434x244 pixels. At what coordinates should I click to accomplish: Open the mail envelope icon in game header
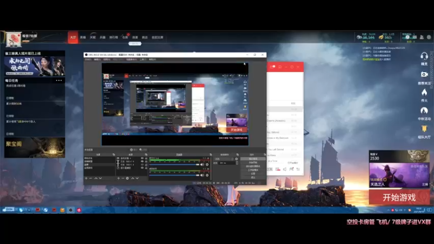click(x=414, y=37)
